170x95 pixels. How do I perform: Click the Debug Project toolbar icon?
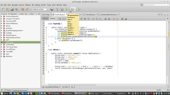click(72, 9)
